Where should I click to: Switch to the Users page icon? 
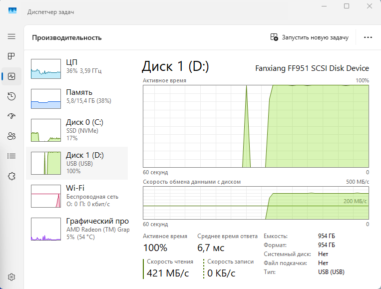pos(11,136)
